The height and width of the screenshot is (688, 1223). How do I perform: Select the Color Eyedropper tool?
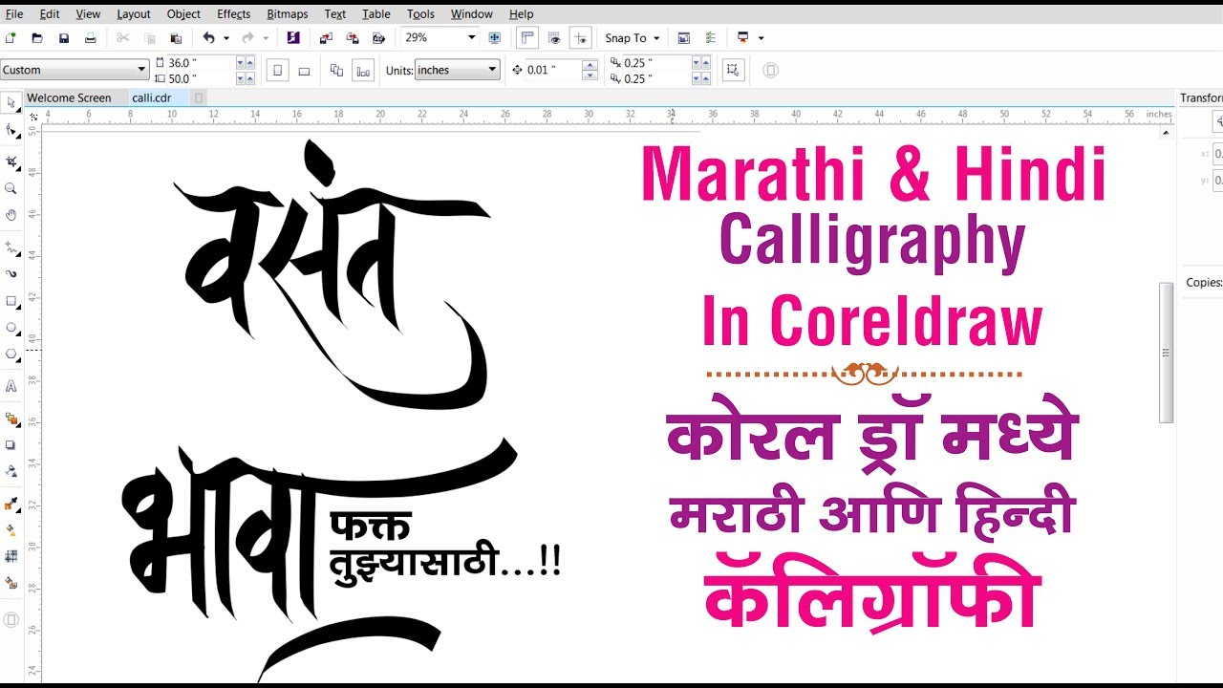tap(11, 503)
